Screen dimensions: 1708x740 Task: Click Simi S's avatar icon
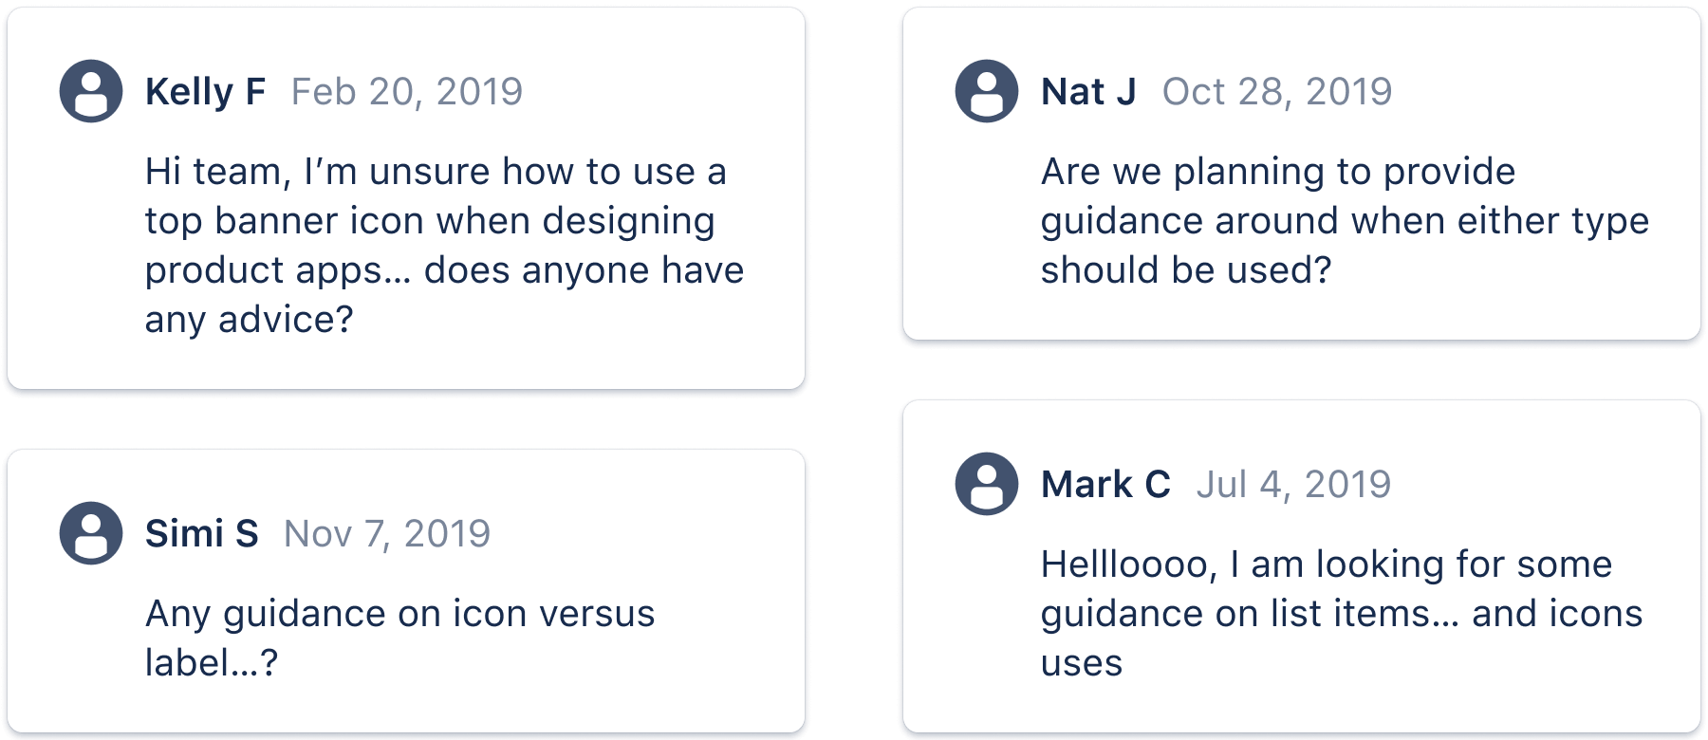tap(91, 533)
